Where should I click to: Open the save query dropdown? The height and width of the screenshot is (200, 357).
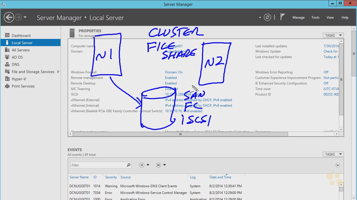(161, 165)
